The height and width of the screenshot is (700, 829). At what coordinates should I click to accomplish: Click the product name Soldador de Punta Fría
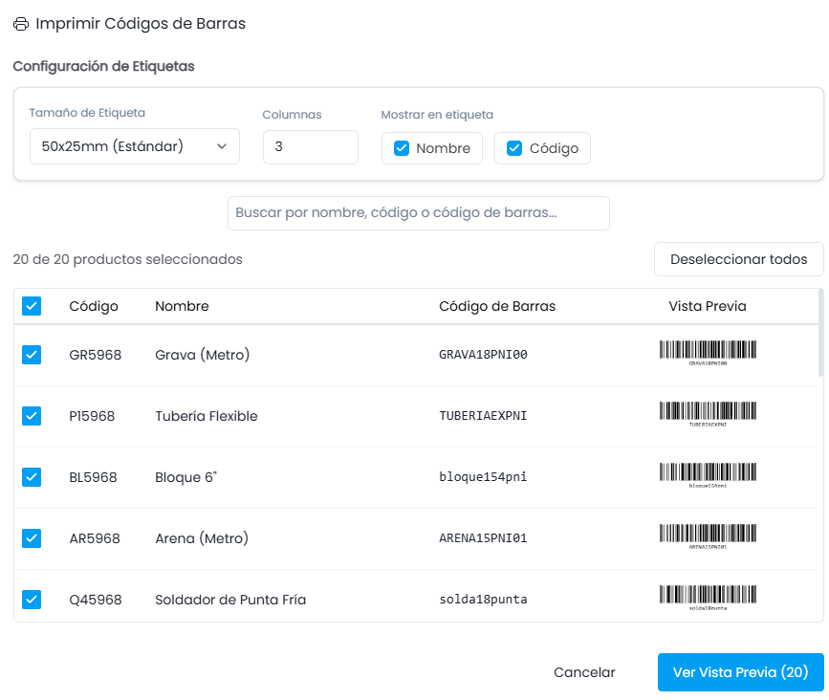[x=230, y=601]
